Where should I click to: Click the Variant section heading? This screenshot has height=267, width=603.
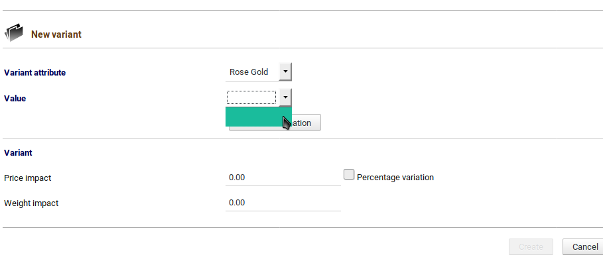pos(18,152)
